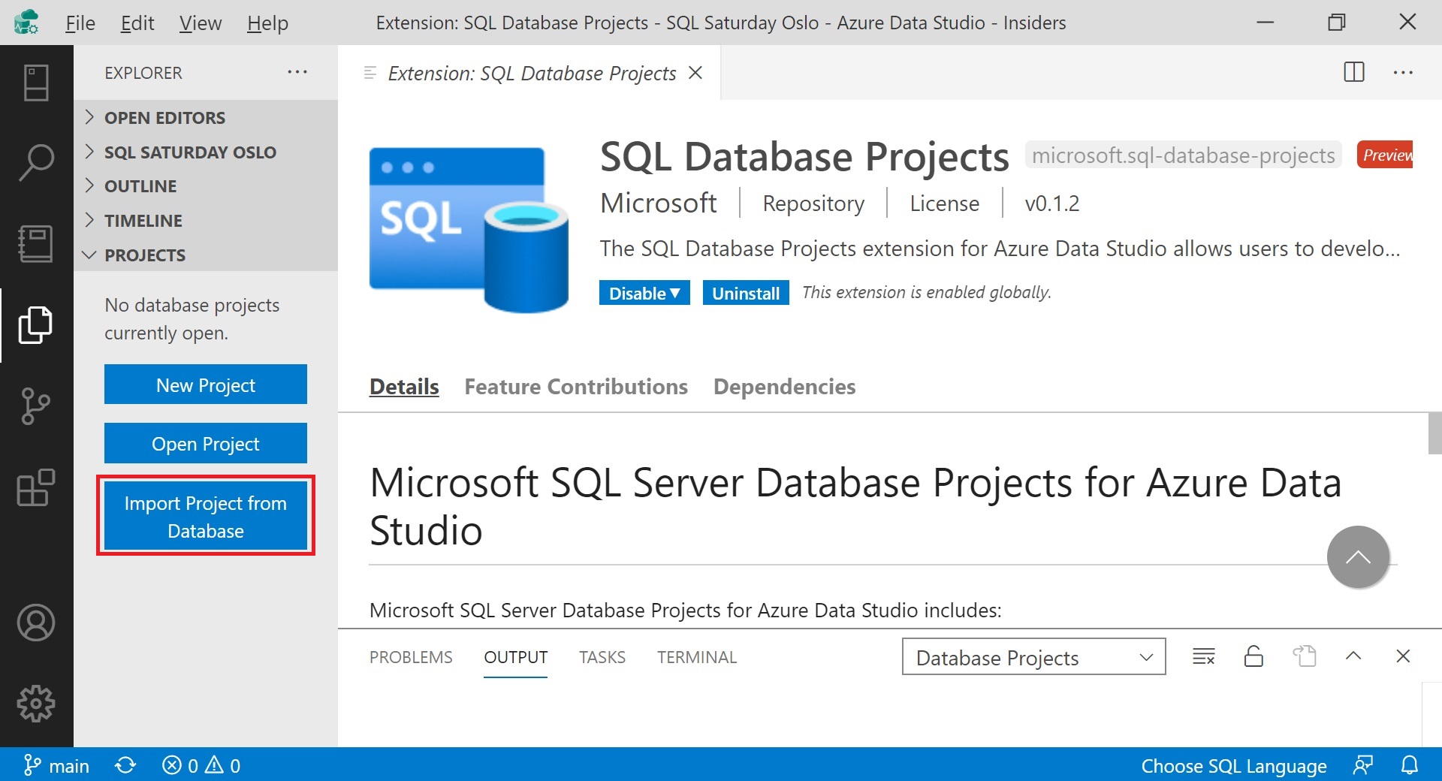Open the View menu
The height and width of the screenshot is (781, 1442).
point(198,23)
